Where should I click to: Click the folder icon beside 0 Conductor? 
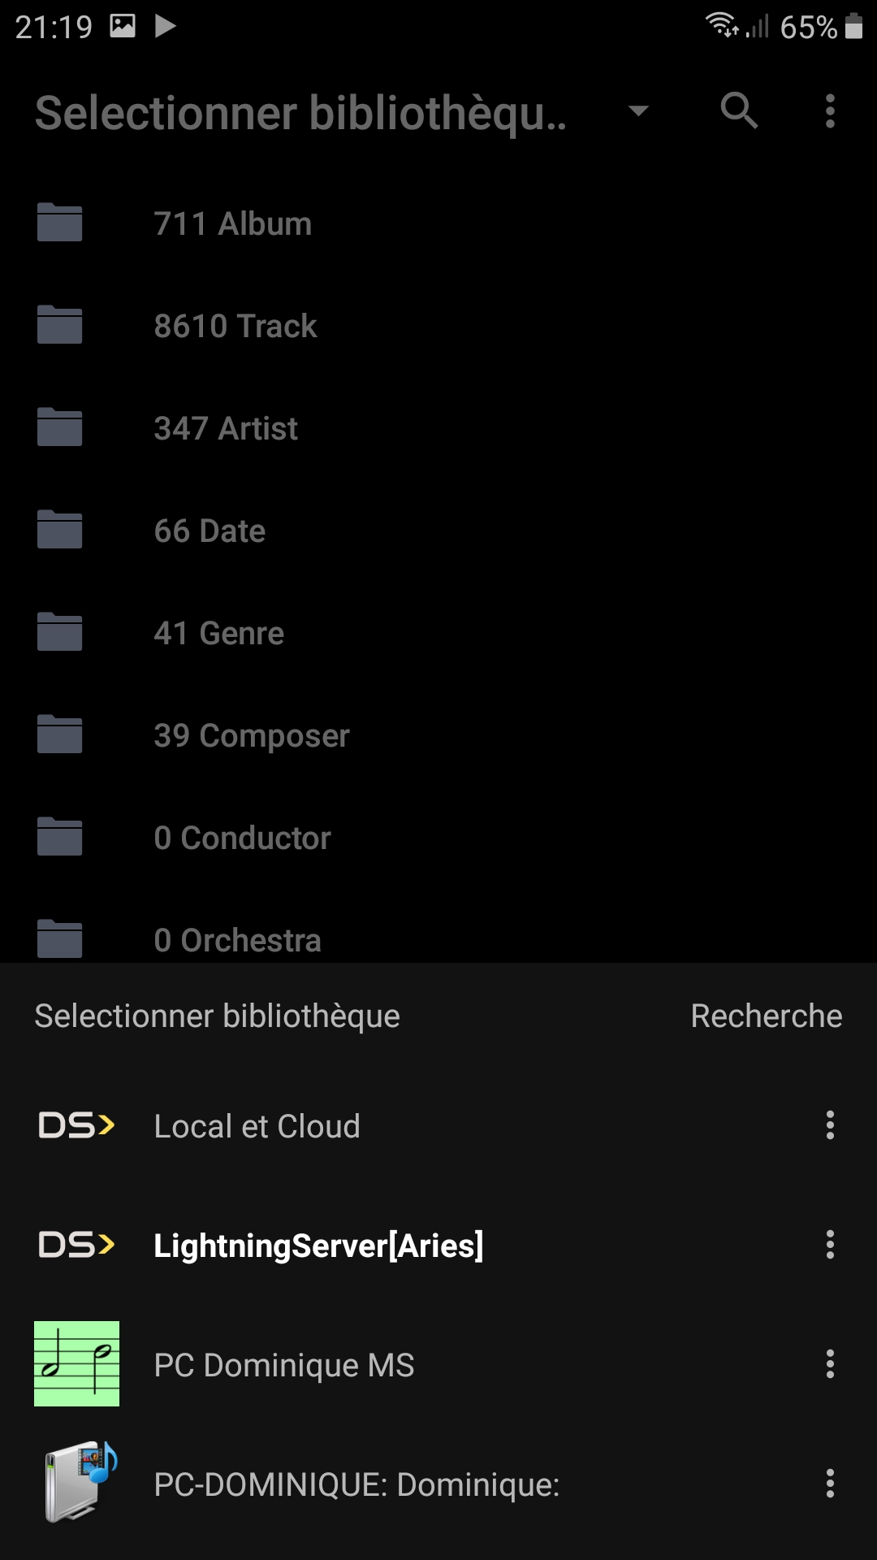(x=60, y=837)
